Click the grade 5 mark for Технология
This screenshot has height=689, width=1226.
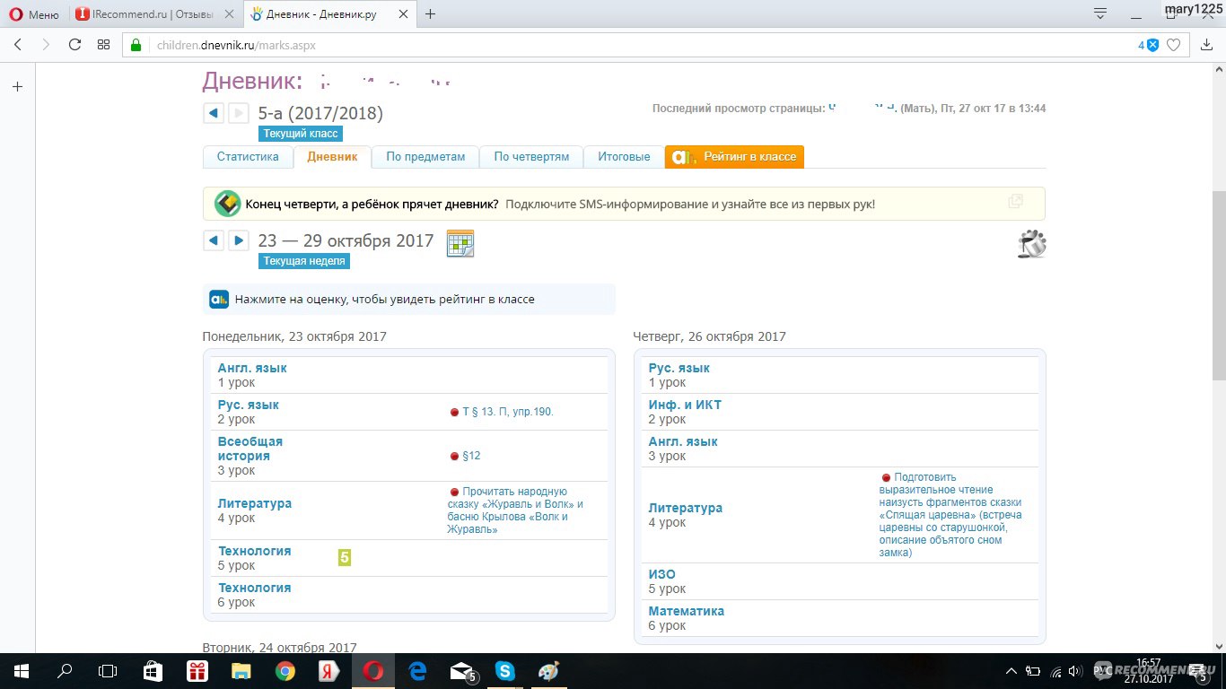pos(345,558)
